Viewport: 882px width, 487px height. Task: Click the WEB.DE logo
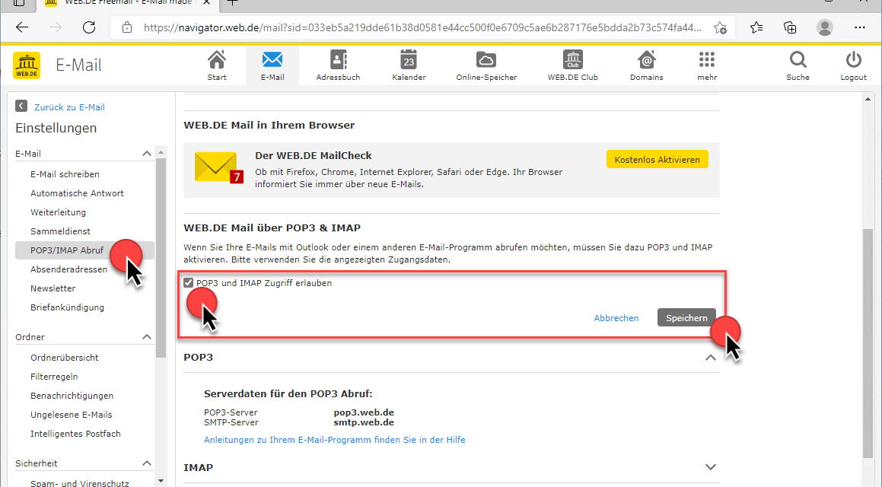tap(27, 65)
